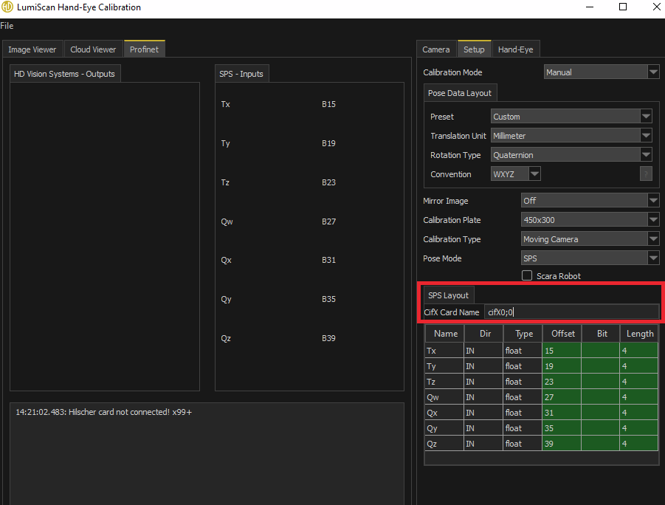
Task: Click the Offset cell 15 for Tx
Action: [562, 351]
